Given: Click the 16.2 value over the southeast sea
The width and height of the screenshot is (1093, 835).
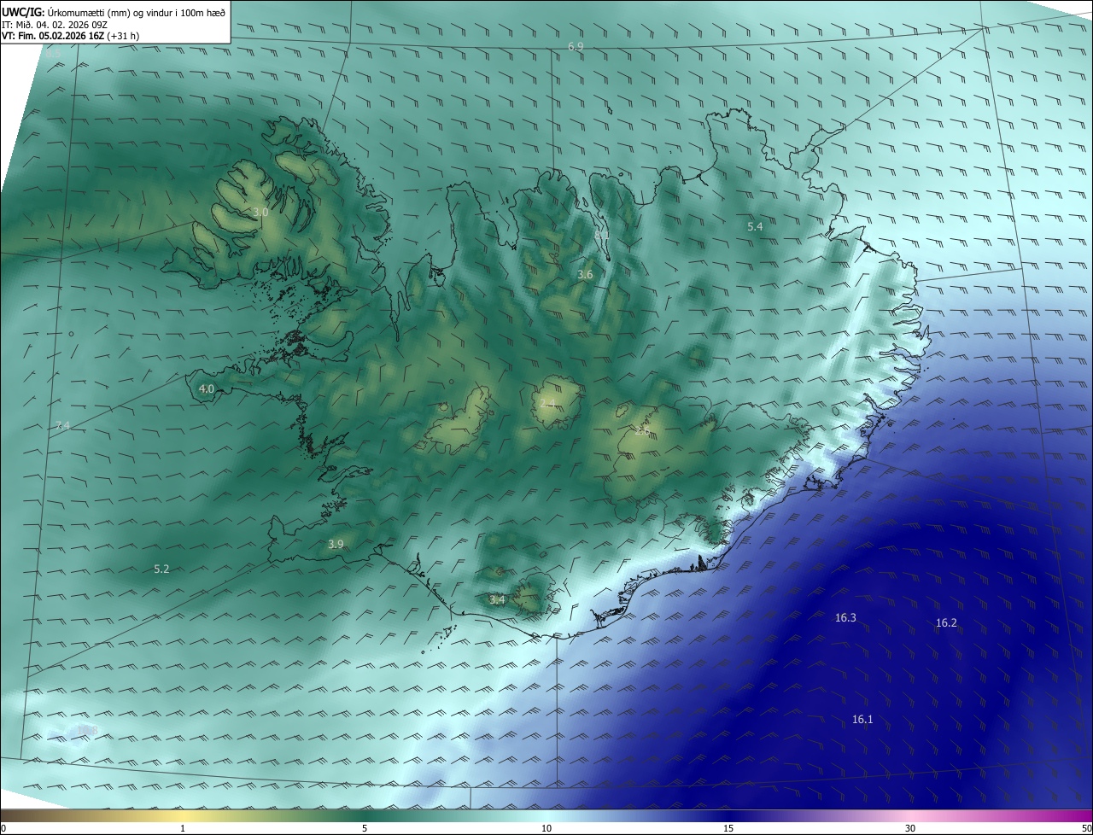Looking at the screenshot, I should (946, 622).
